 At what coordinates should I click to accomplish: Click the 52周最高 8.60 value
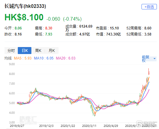pos(139,28)
